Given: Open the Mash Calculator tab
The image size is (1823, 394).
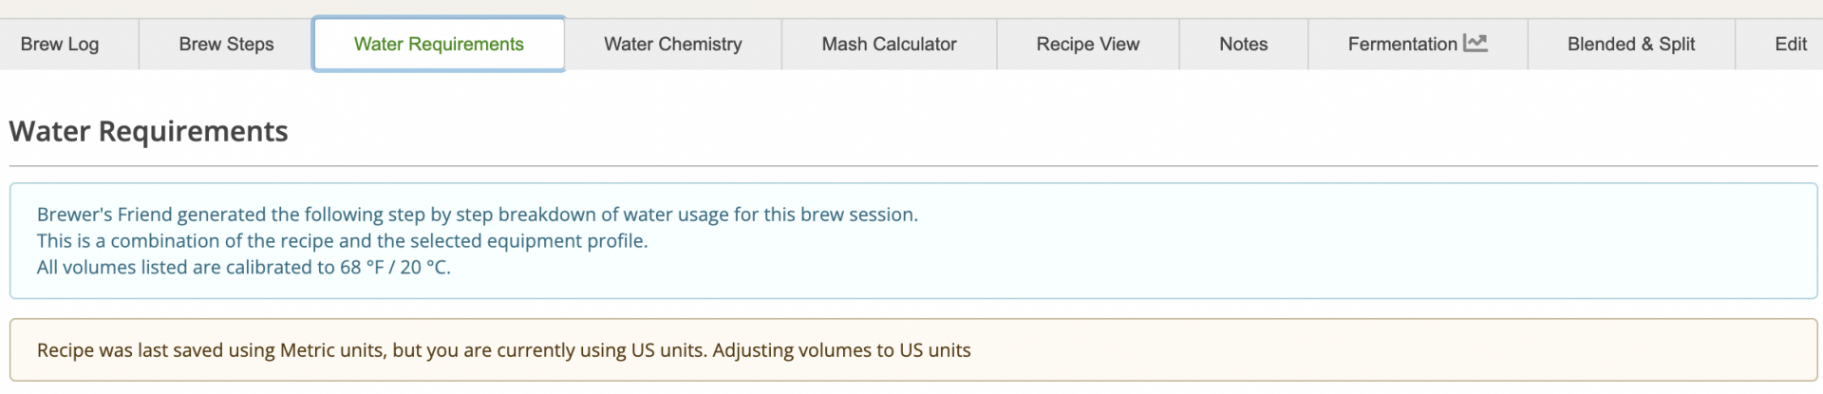Looking at the screenshot, I should pos(889,45).
